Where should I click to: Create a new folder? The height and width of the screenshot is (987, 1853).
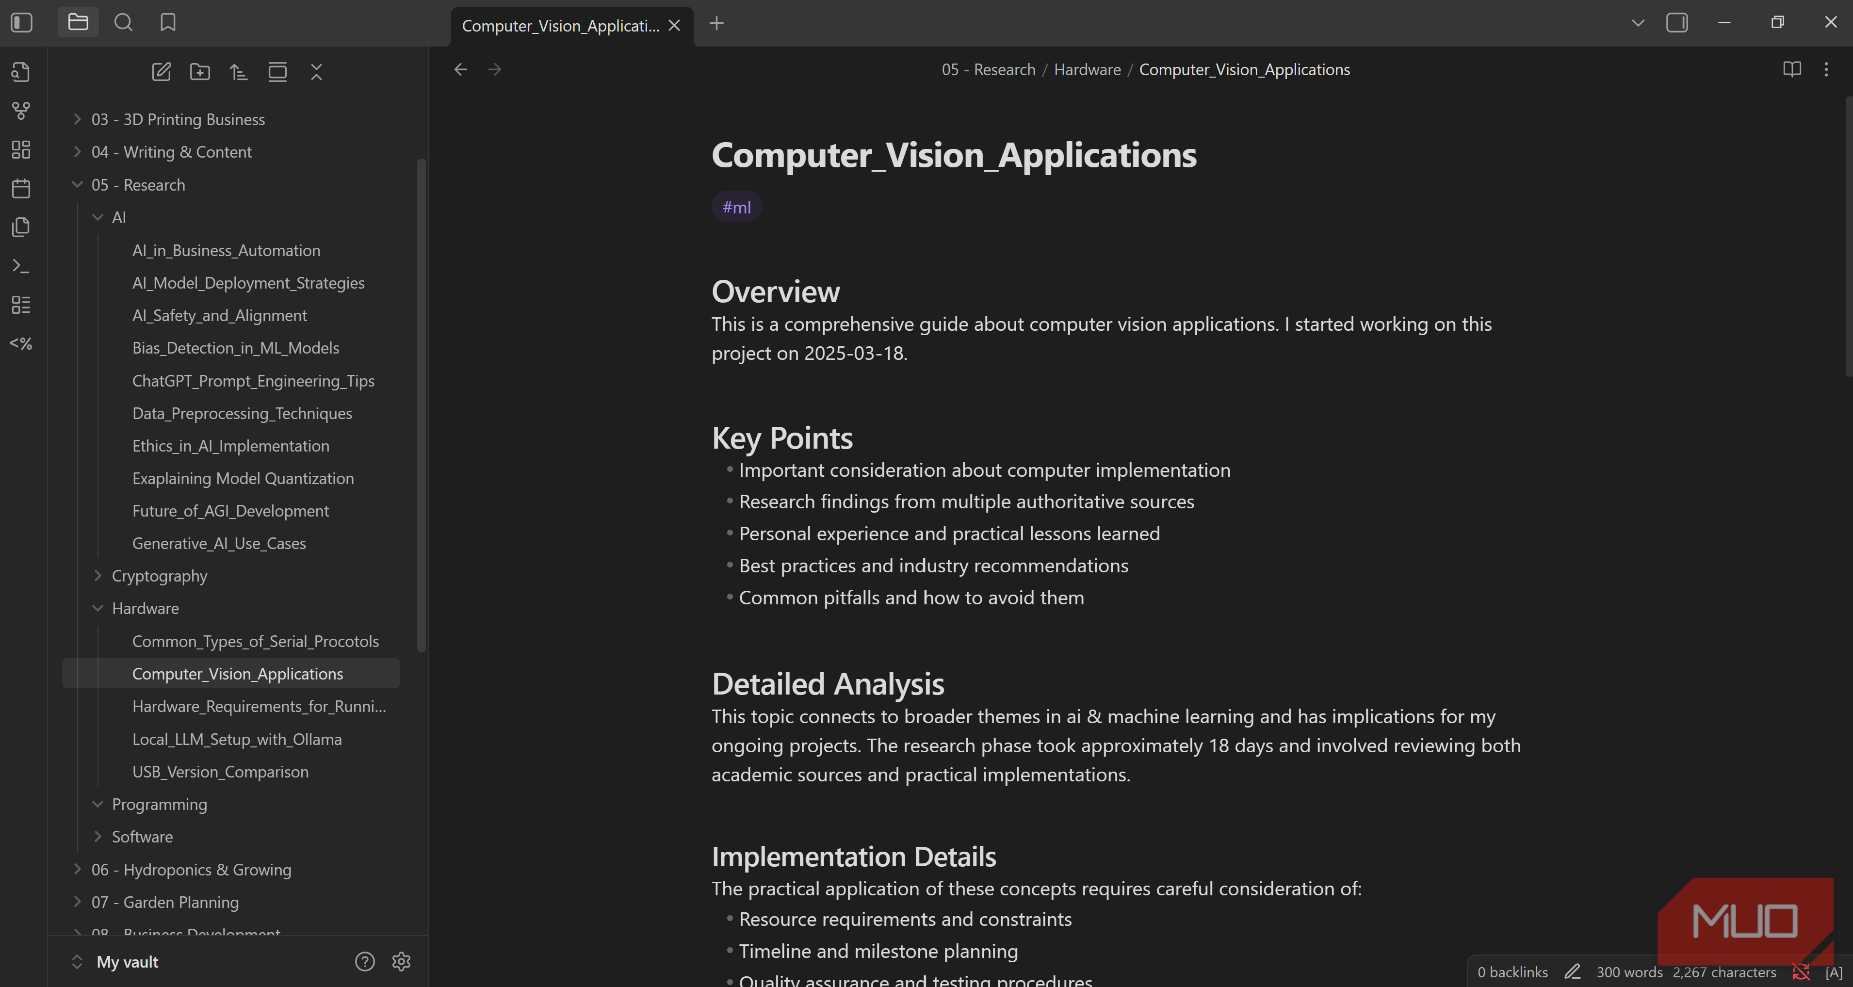tap(200, 72)
